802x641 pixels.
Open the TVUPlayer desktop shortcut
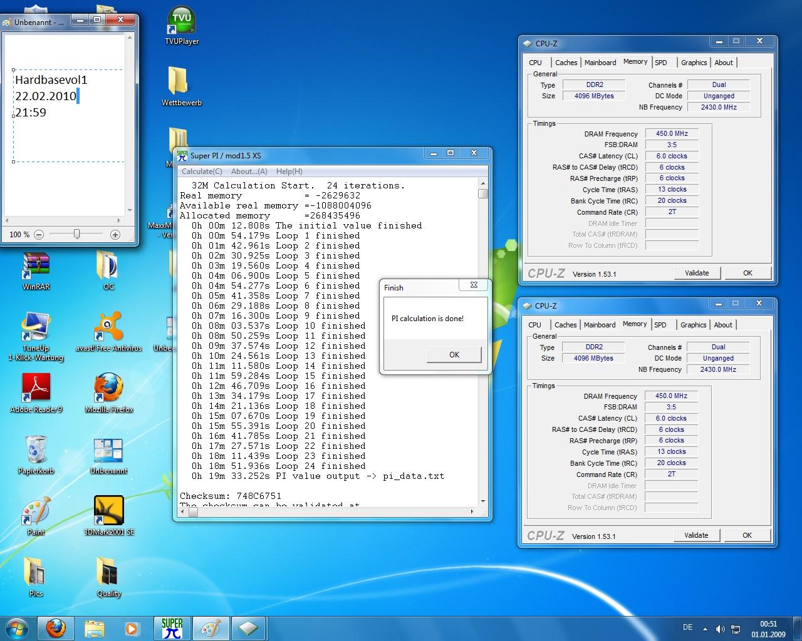(182, 25)
